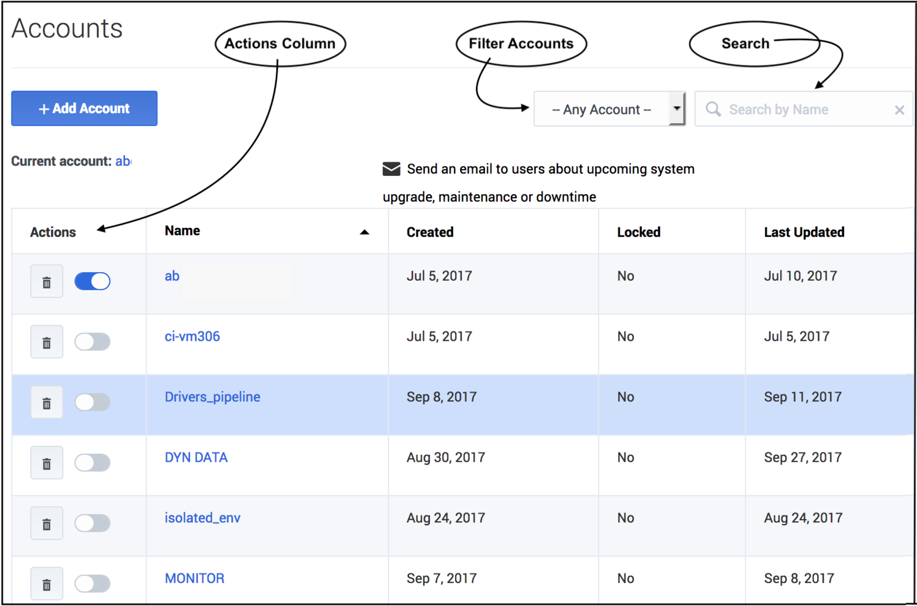The image size is (917, 606).
Task: Sort by the Name column header
Action: (182, 231)
